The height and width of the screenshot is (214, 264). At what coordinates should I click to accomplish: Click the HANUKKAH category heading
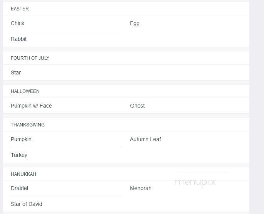tap(23, 174)
